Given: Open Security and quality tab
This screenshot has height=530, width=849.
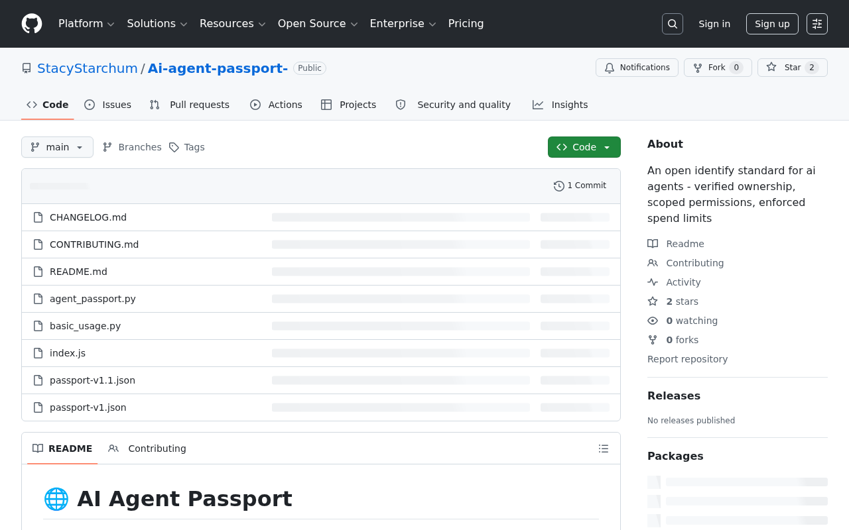Looking at the screenshot, I should [x=453, y=105].
